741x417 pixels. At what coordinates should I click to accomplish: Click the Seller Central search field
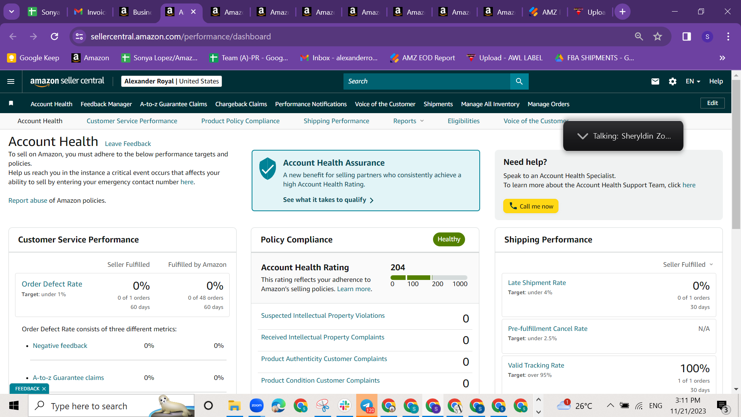[427, 81]
